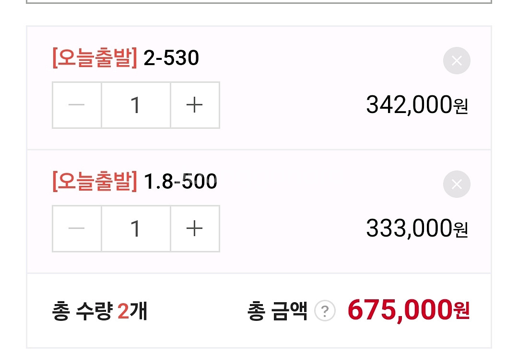
Task: Increase quantity of the 2-530 item
Action: (195, 105)
